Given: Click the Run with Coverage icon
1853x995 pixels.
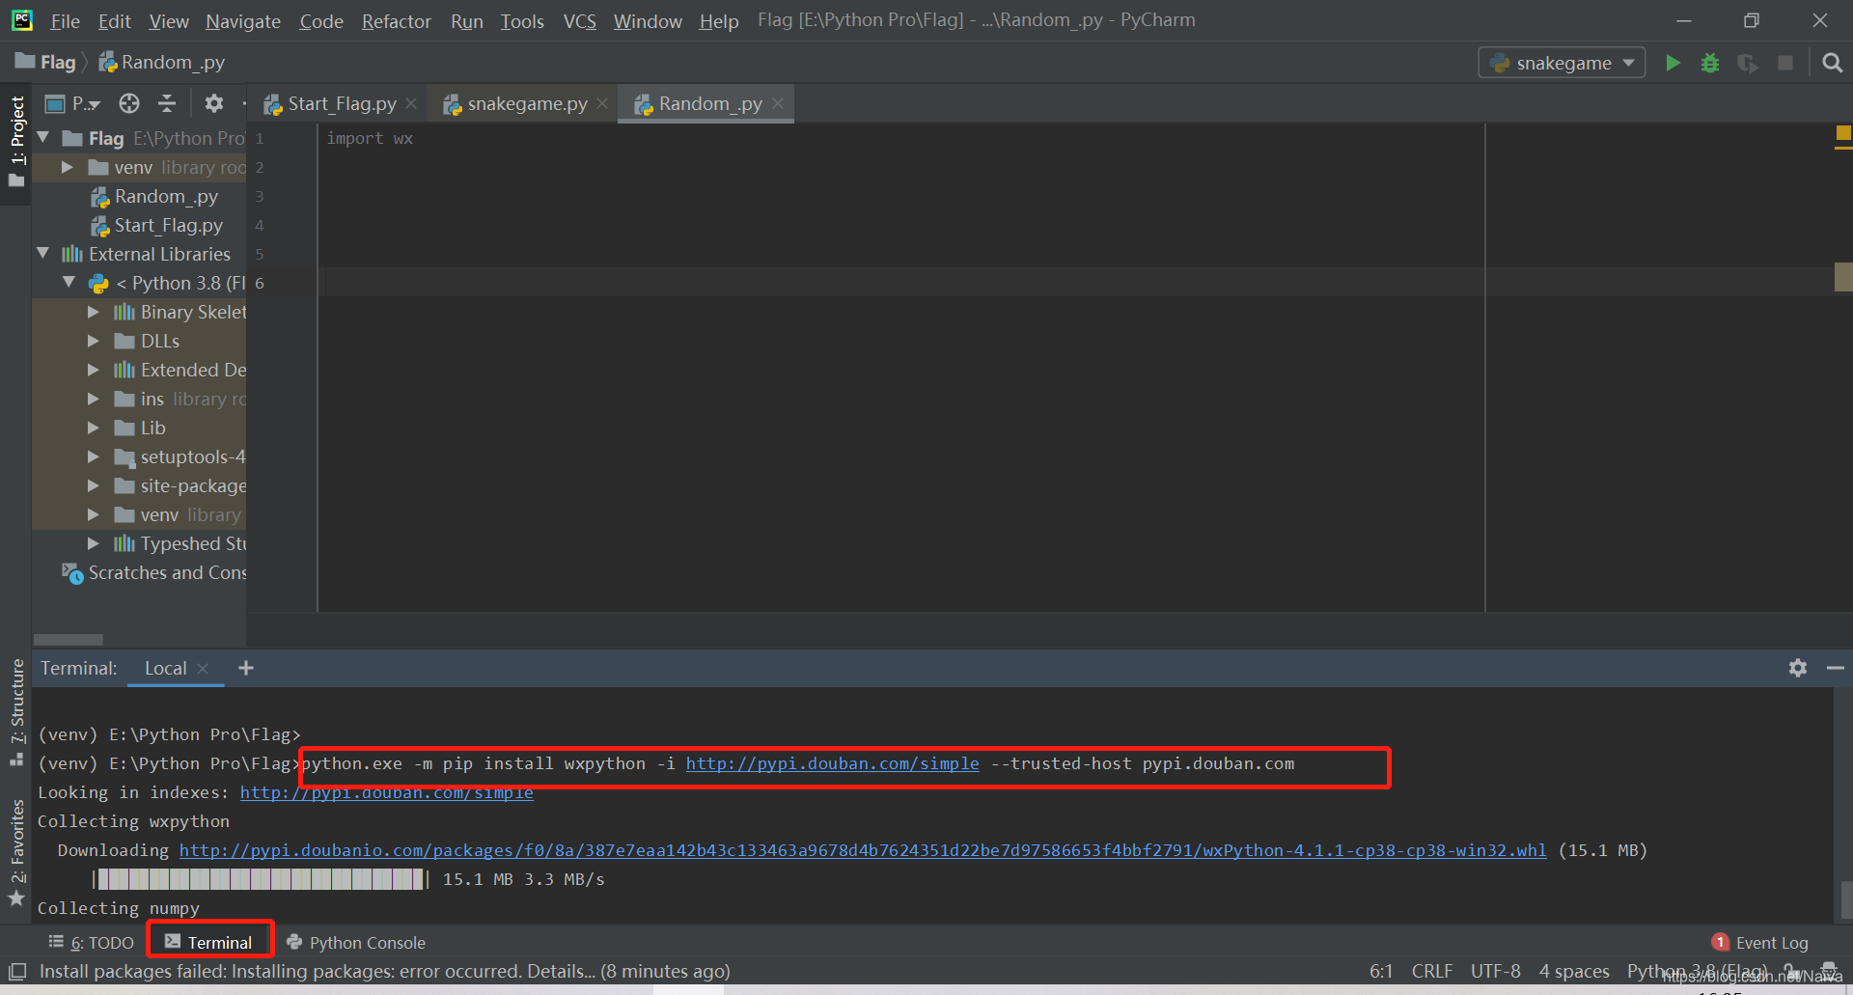Looking at the screenshot, I should point(1748,63).
